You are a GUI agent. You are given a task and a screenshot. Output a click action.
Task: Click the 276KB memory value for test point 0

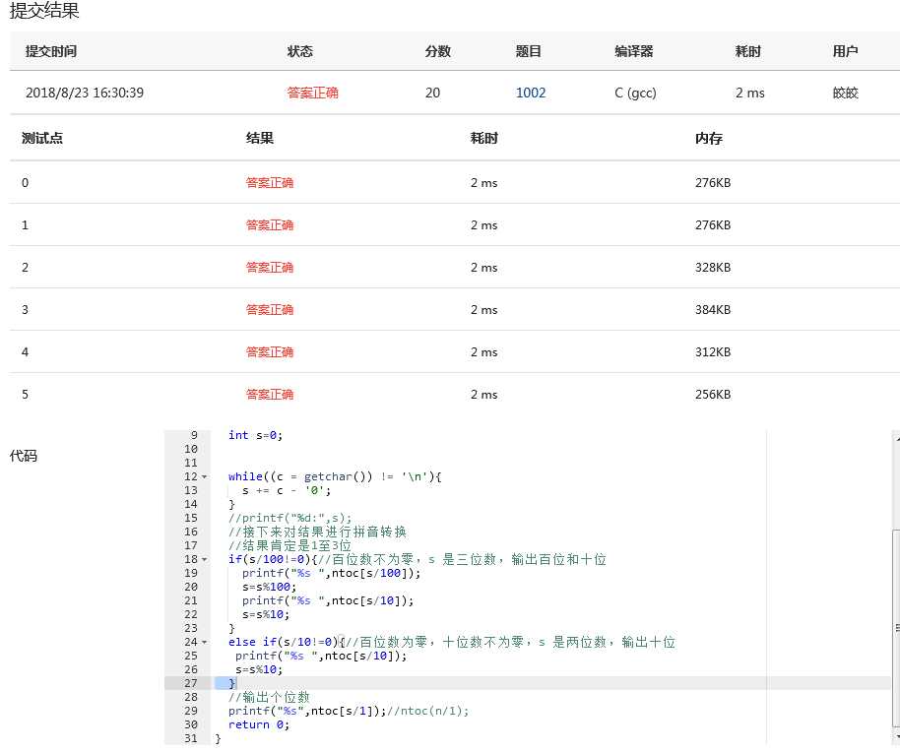pyautogui.click(x=713, y=182)
